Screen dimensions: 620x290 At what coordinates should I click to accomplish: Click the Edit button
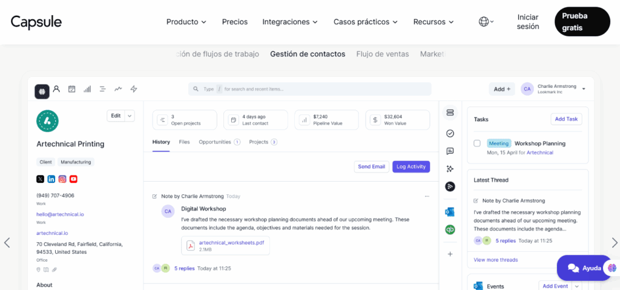[x=116, y=116]
